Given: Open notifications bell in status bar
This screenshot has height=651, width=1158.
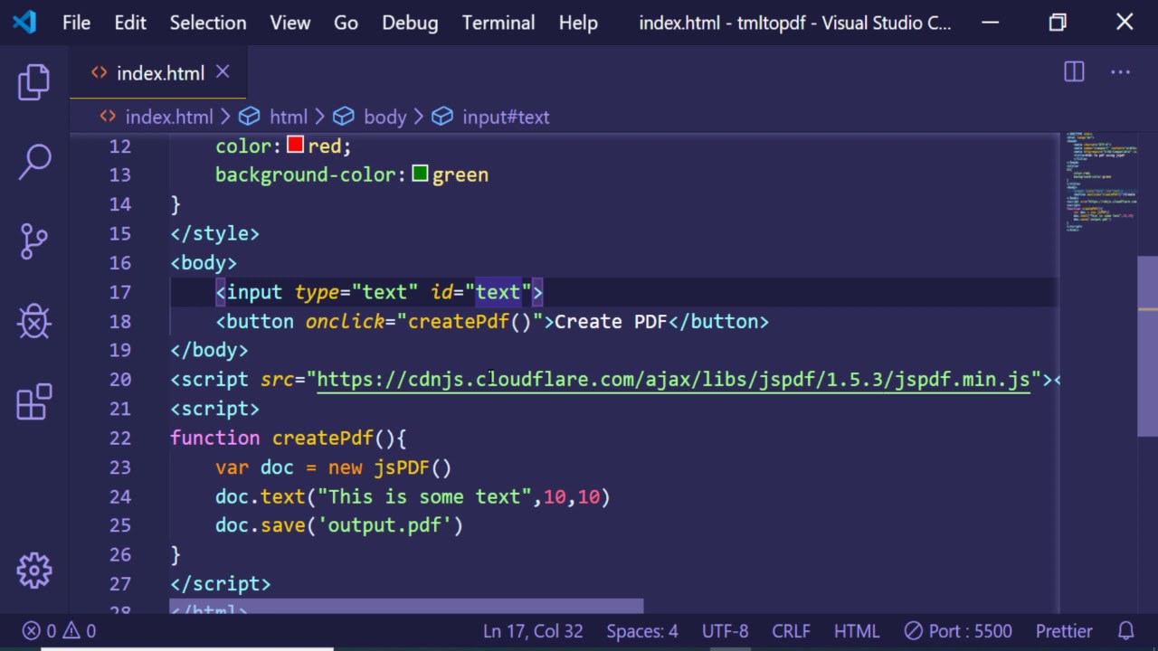Looking at the screenshot, I should 1125,631.
